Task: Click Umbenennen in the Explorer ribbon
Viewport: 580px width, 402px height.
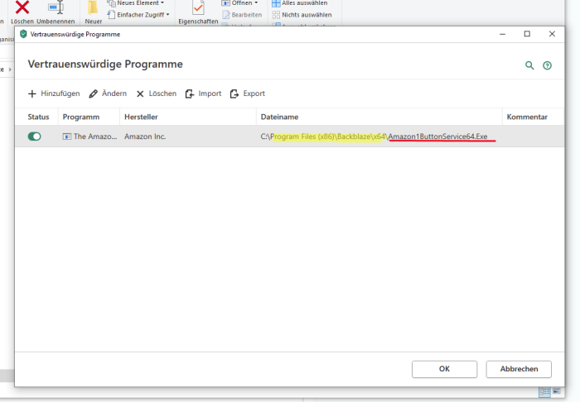Action: coord(56,13)
